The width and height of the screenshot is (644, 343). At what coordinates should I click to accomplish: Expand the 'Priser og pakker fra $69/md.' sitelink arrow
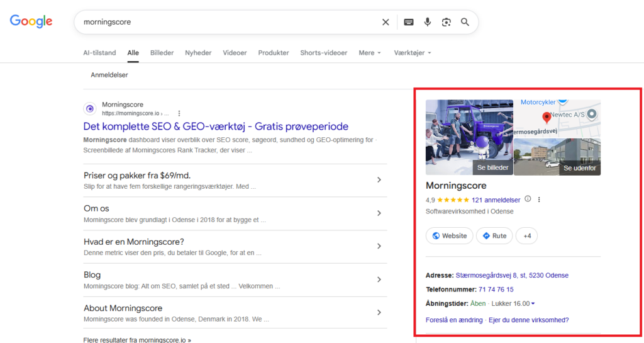[x=379, y=180]
